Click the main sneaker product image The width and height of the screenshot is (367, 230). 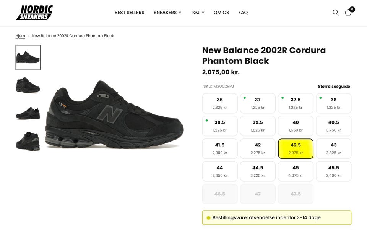(x=115, y=114)
